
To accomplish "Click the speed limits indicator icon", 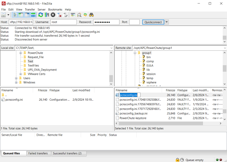I will click(182, 160).
